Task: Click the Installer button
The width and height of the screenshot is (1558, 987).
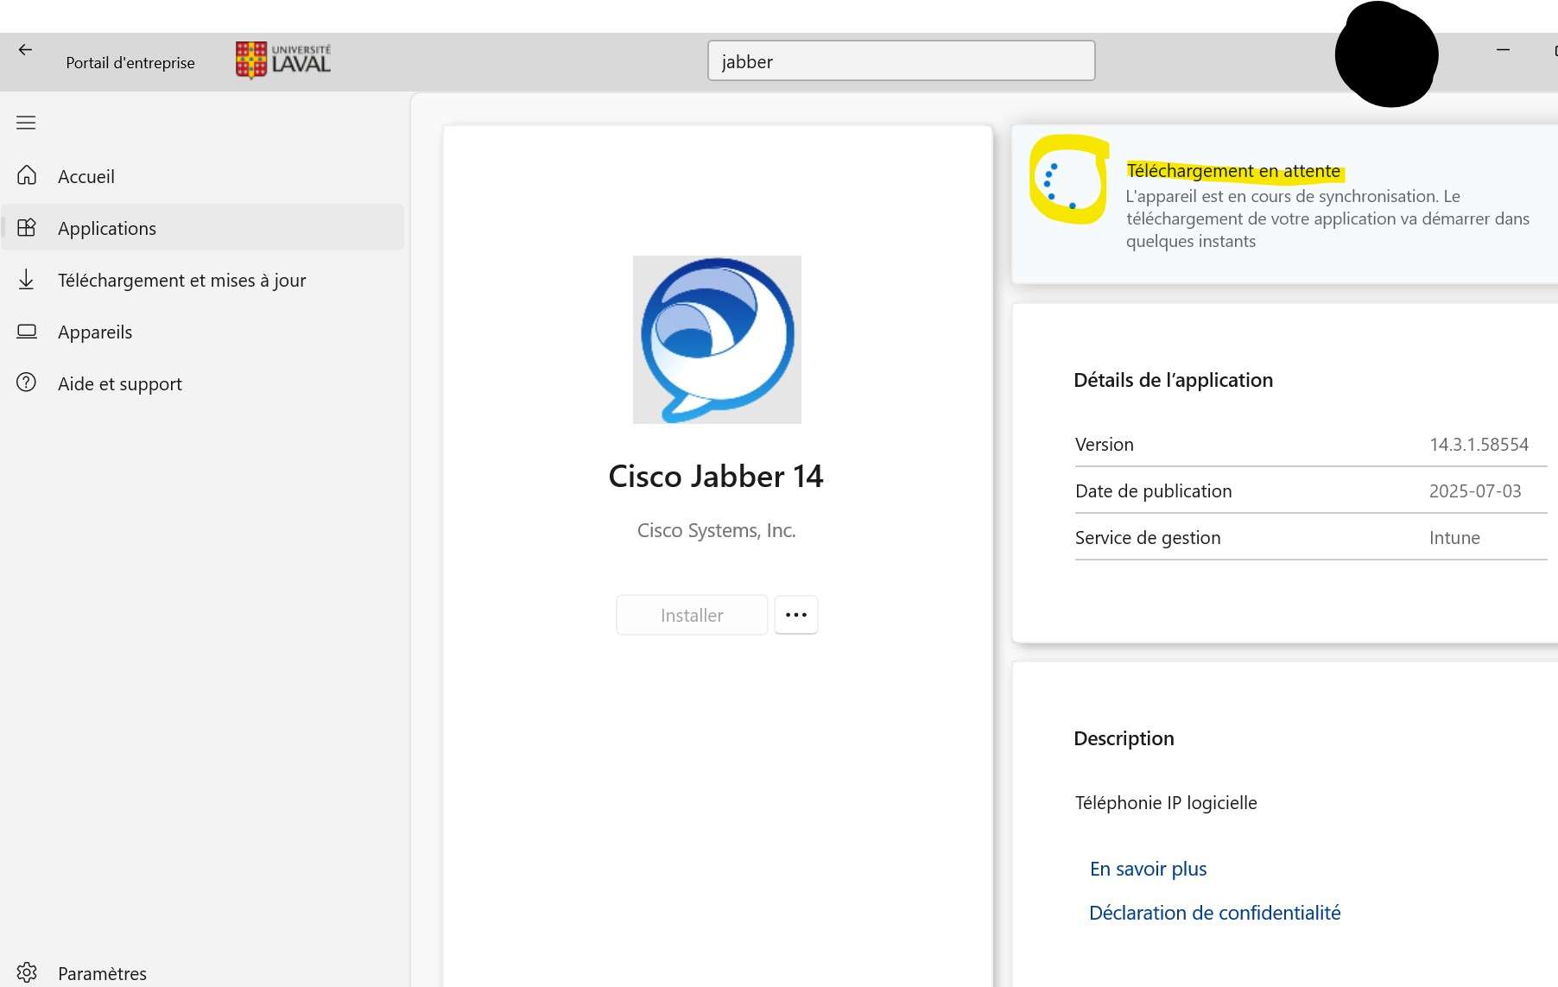Action: click(x=692, y=615)
